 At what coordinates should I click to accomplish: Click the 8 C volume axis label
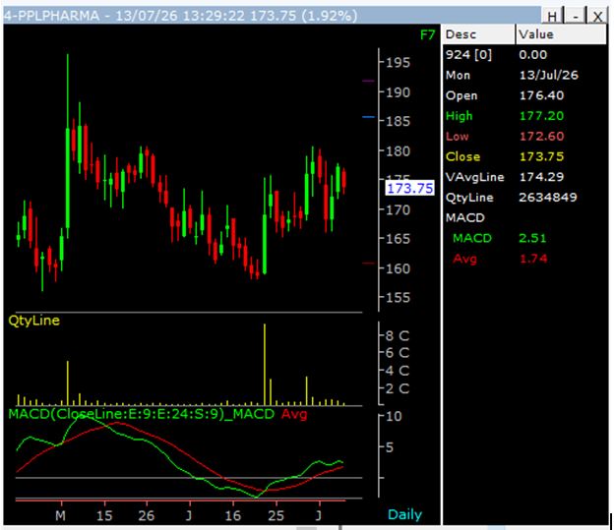click(397, 336)
